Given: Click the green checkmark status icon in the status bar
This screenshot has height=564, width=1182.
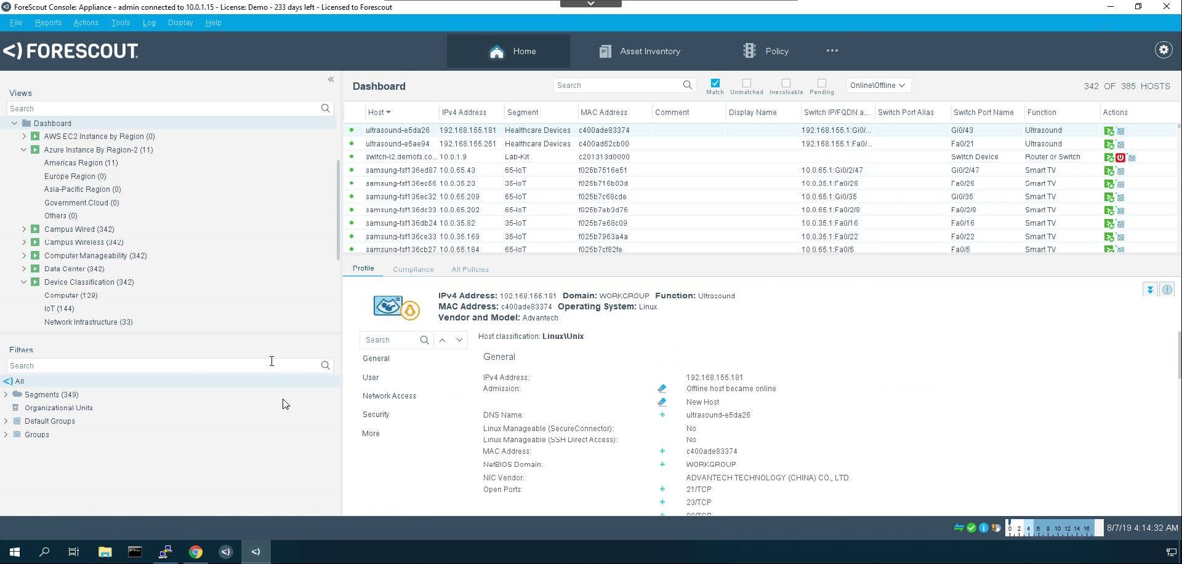Looking at the screenshot, I should click(971, 528).
